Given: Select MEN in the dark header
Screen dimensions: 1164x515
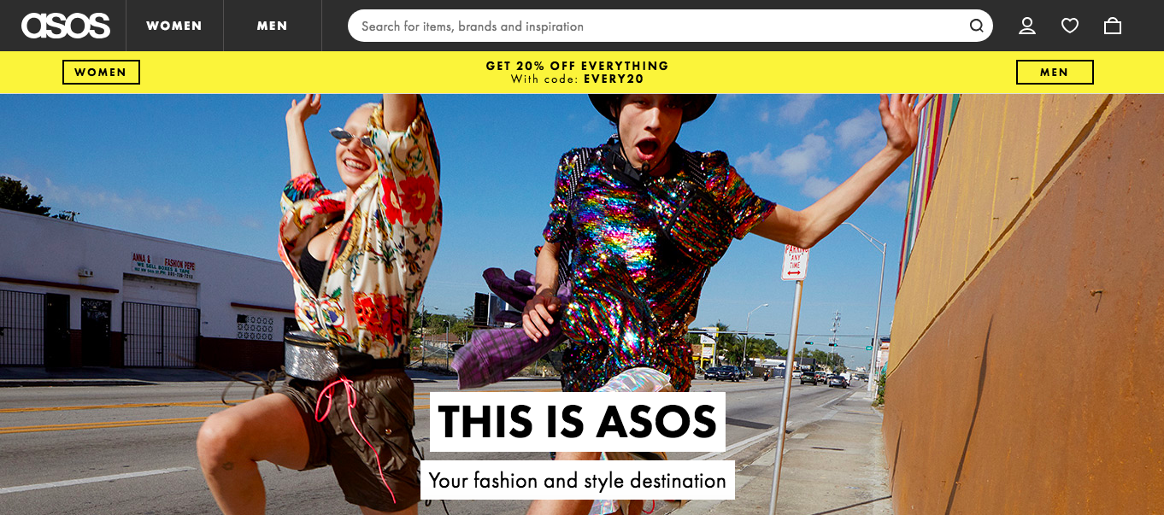Looking at the screenshot, I should tap(273, 26).
